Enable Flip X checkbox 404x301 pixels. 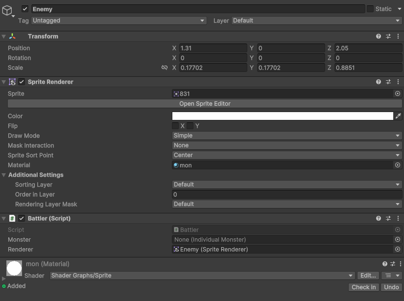pos(175,126)
